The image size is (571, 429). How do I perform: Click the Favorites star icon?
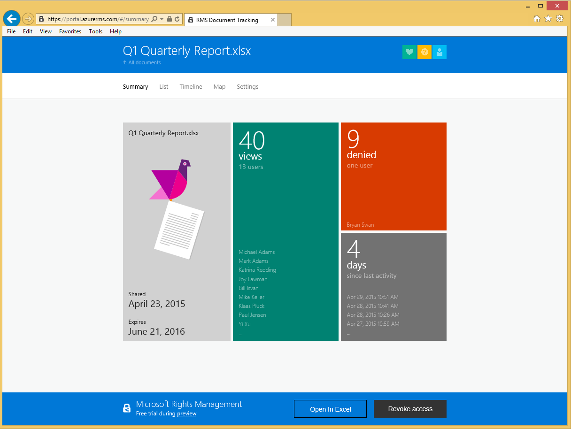point(548,19)
